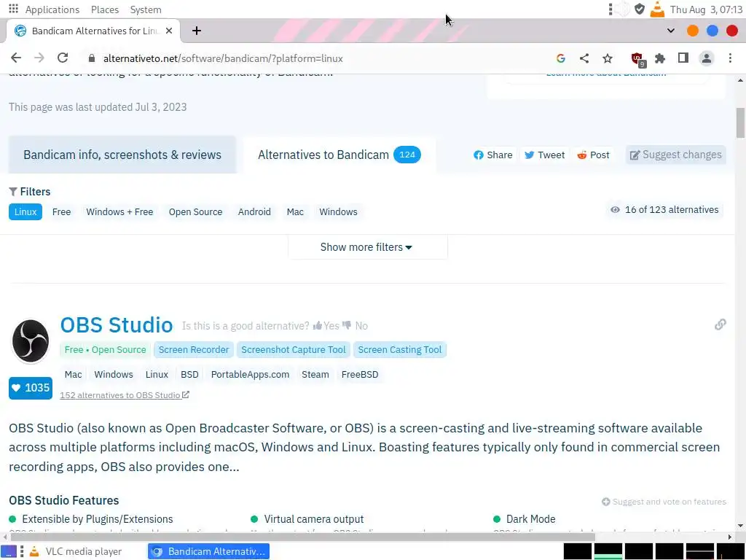The image size is (746, 560).
Task: Tweet this page
Action: coord(544,155)
